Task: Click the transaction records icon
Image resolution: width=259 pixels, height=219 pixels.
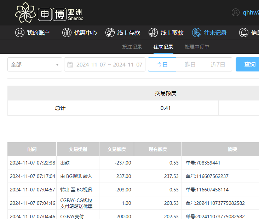Action: [x=196, y=33]
